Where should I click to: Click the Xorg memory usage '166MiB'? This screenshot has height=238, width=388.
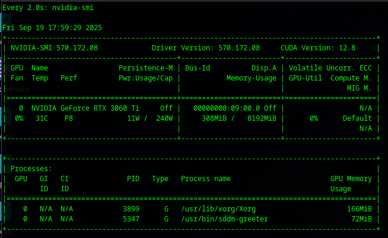point(360,209)
